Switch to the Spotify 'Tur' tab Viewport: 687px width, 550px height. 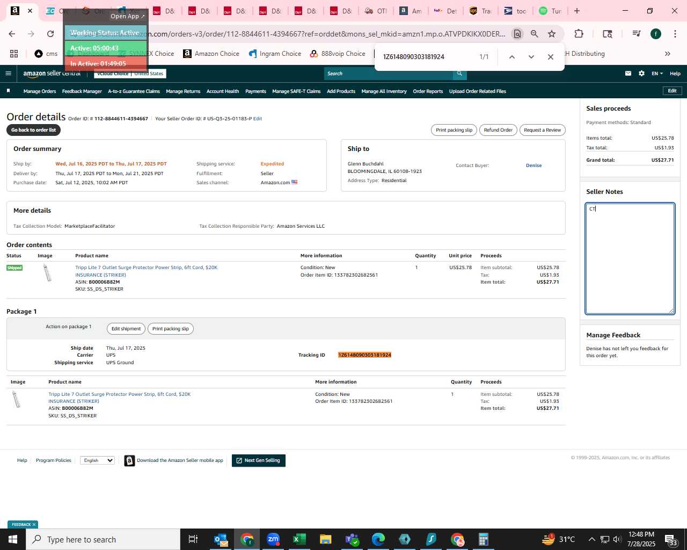click(551, 11)
